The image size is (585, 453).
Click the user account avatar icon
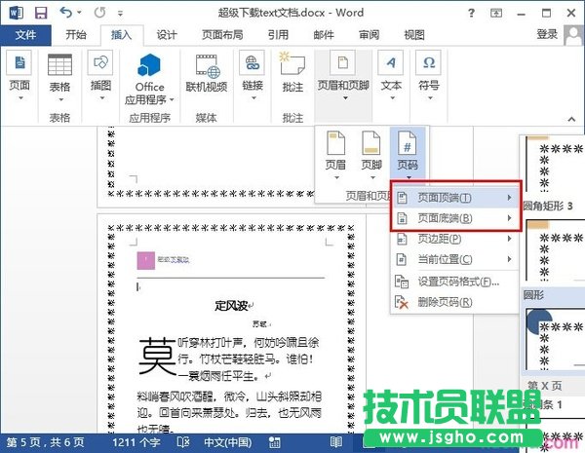pos(573,35)
